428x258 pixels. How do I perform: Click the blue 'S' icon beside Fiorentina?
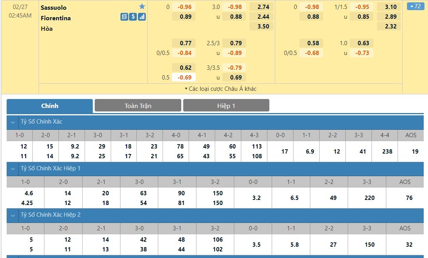coord(124,17)
